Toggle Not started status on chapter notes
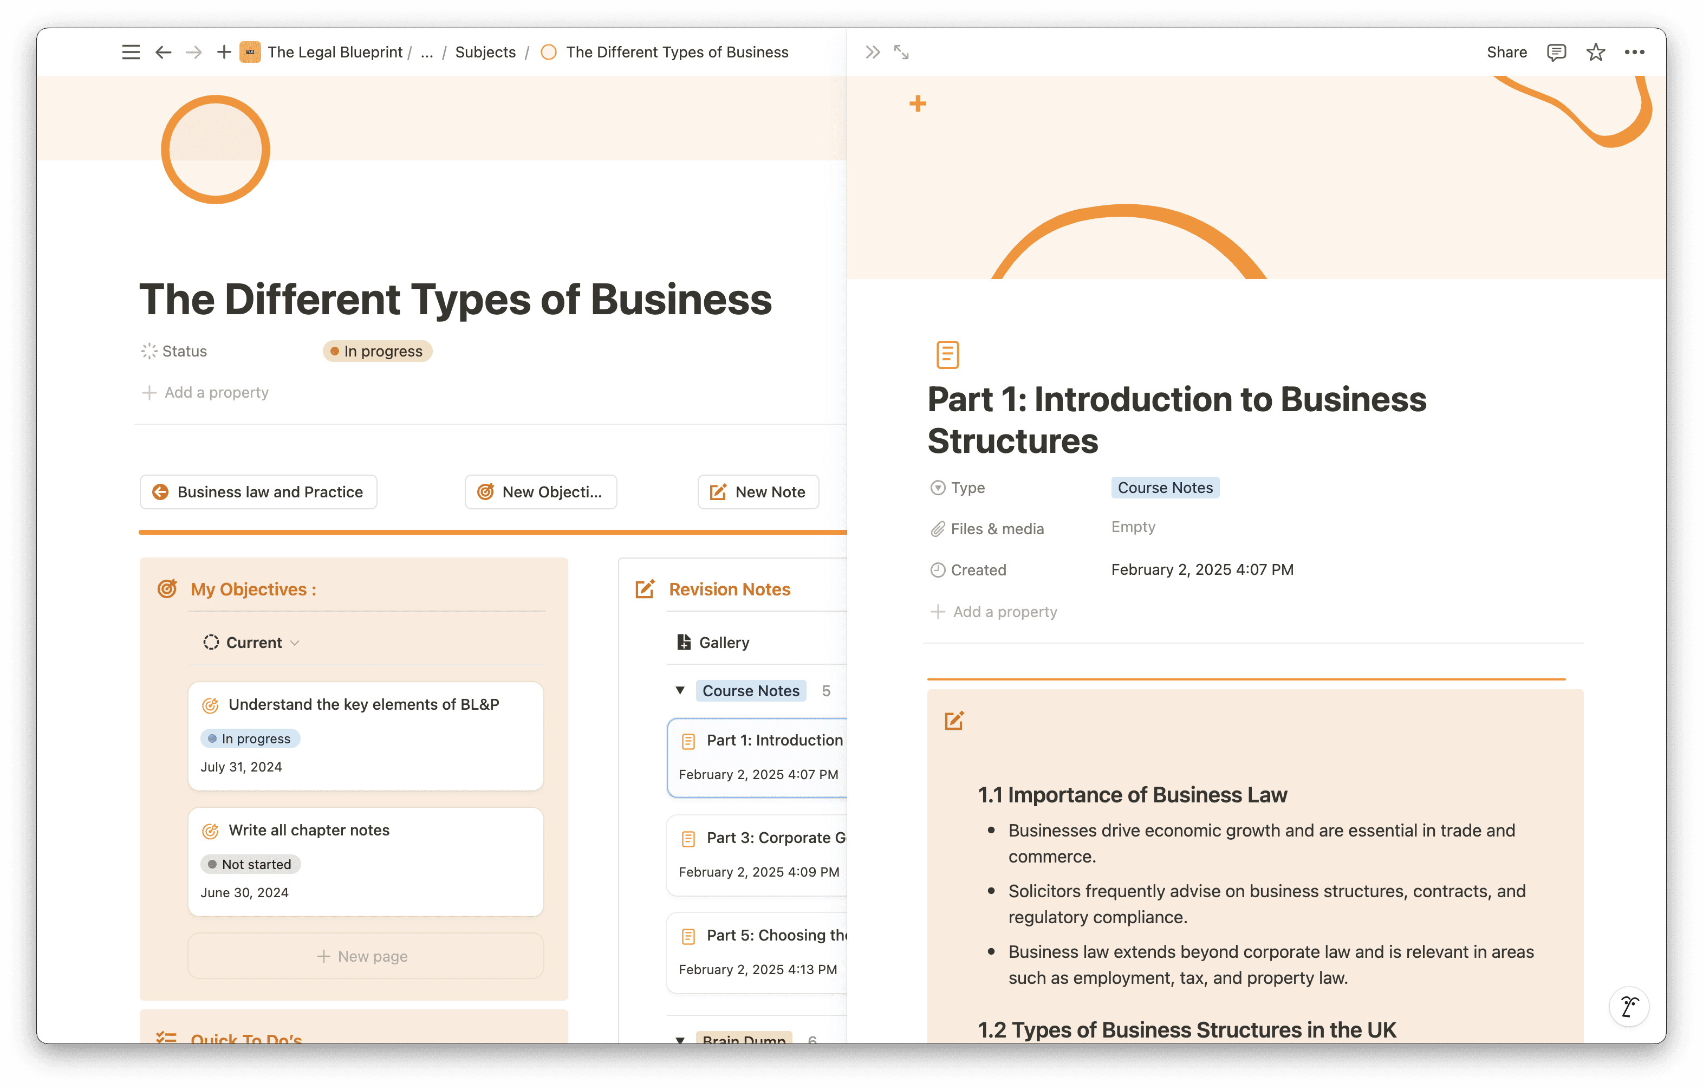Image resolution: width=1703 pixels, height=1089 pixels. pos(250,864)
